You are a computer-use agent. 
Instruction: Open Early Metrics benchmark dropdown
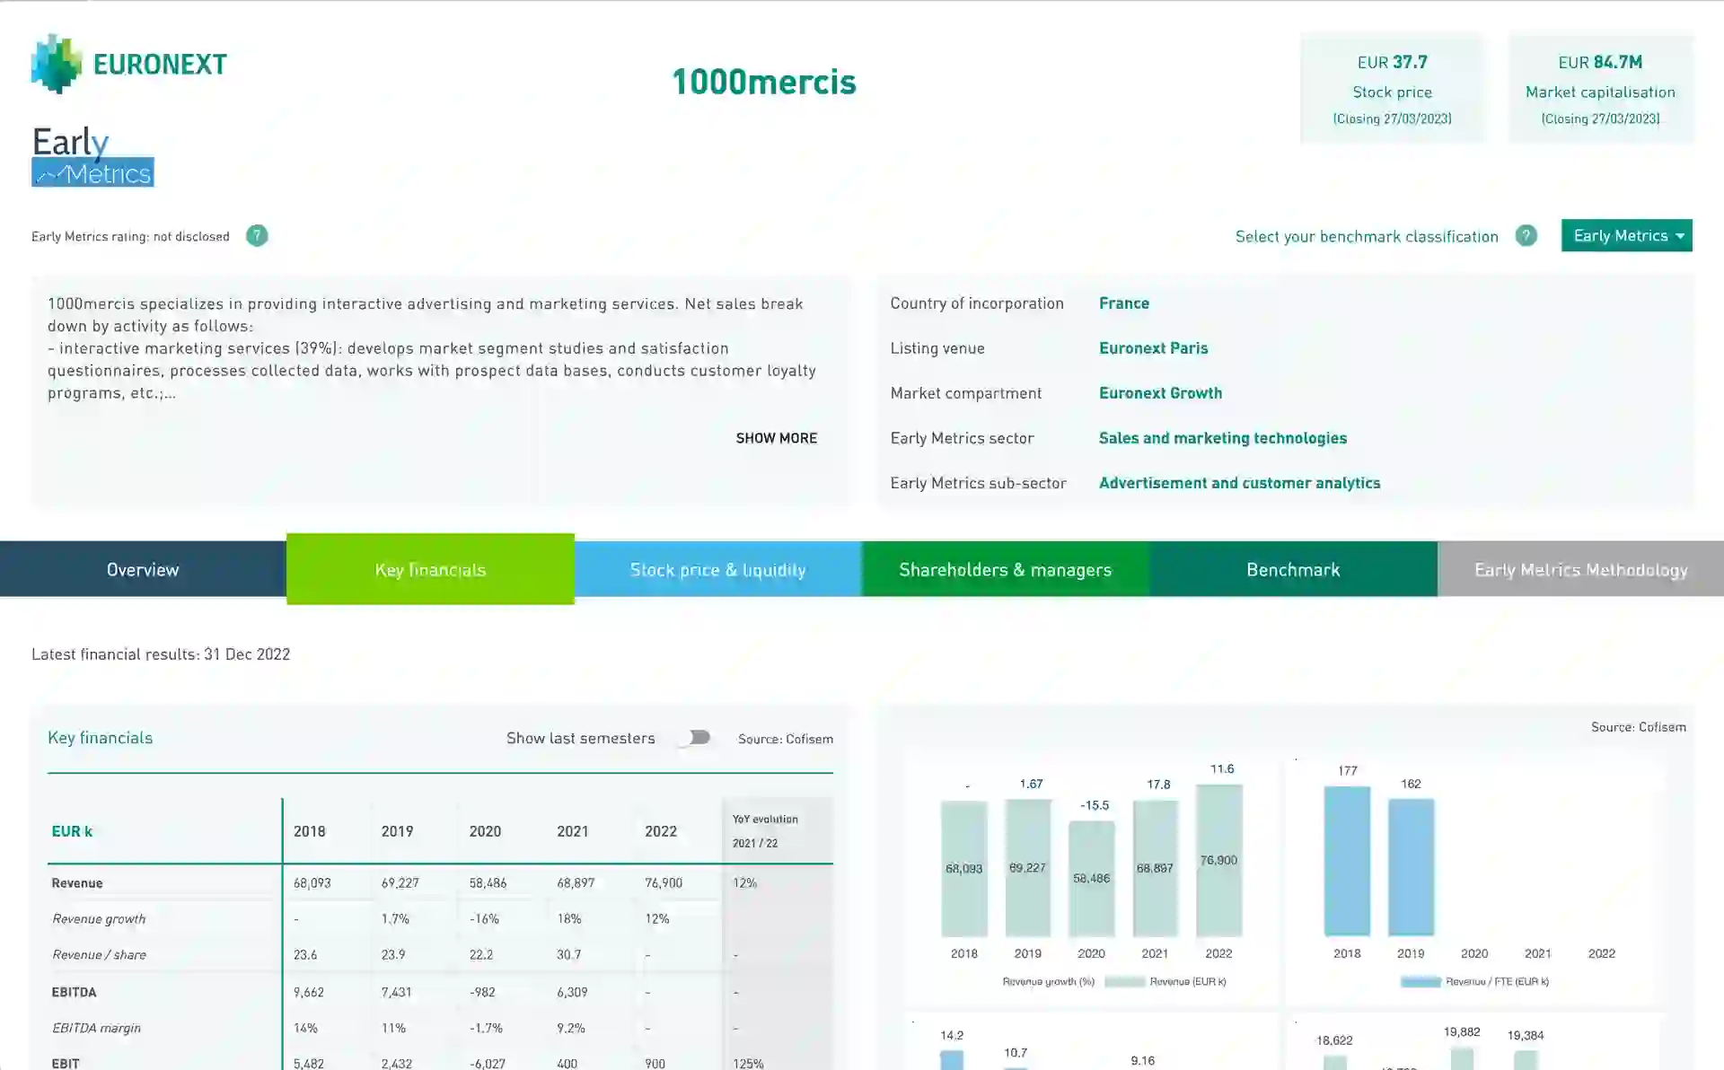click(x=1626, y=236)
